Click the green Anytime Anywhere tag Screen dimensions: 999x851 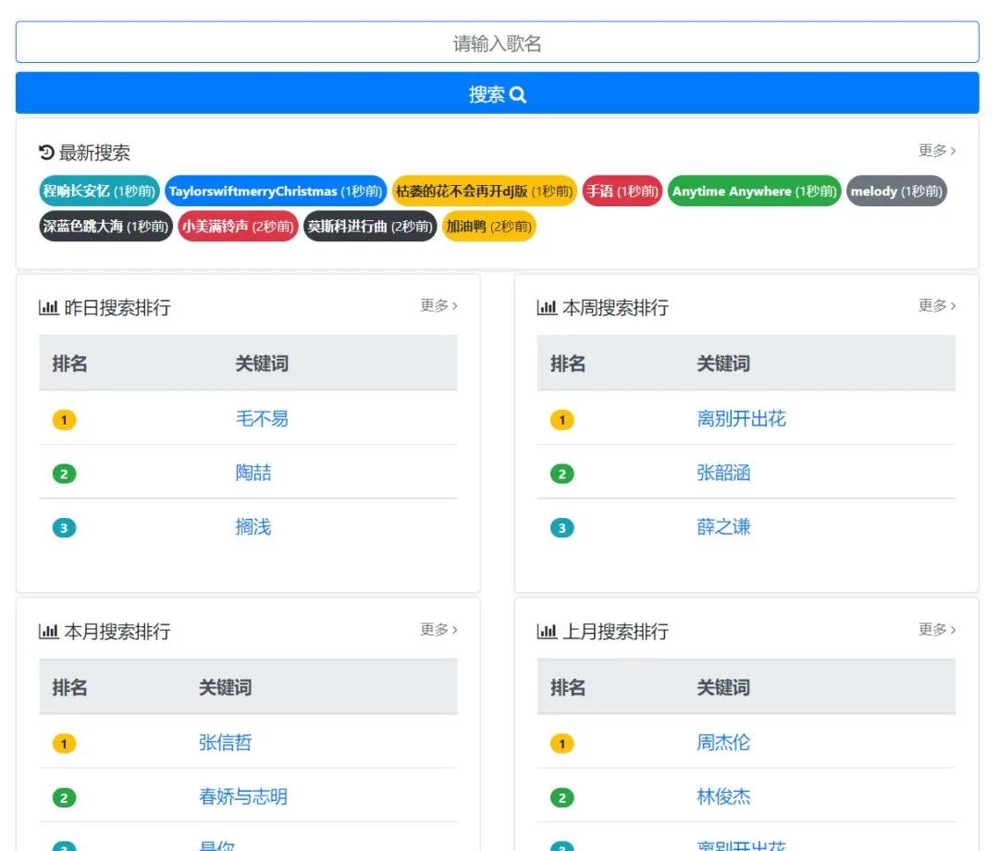click(755, 191)
